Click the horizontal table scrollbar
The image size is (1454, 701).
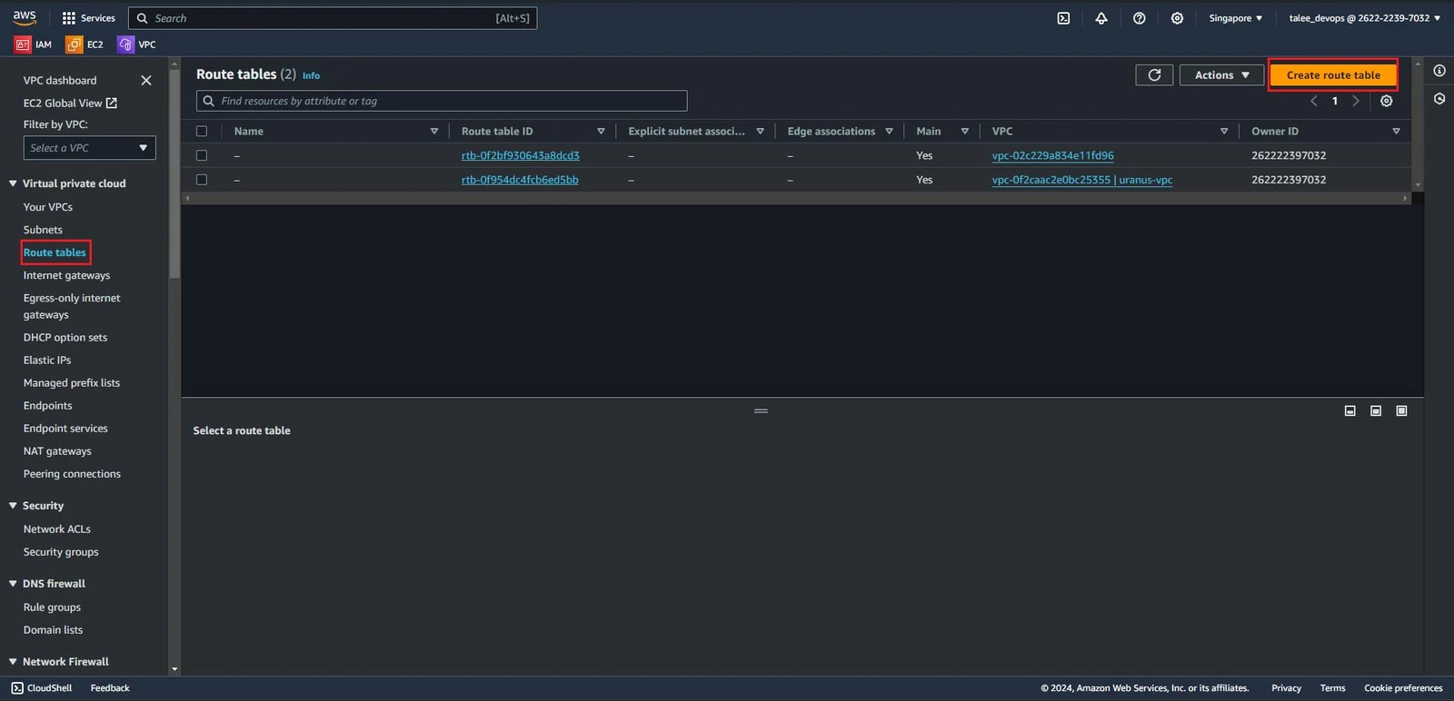796,198
